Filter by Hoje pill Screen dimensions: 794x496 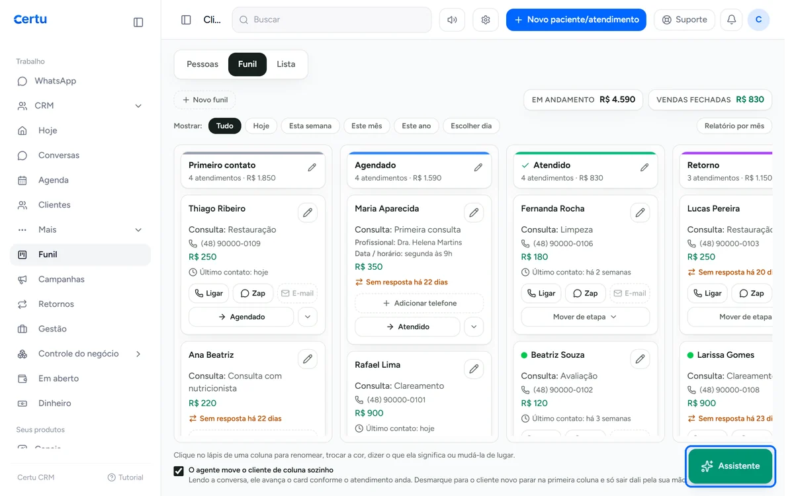(261, 126)
